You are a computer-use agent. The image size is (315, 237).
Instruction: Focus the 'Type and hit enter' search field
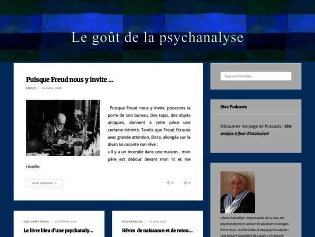(256, 76)
